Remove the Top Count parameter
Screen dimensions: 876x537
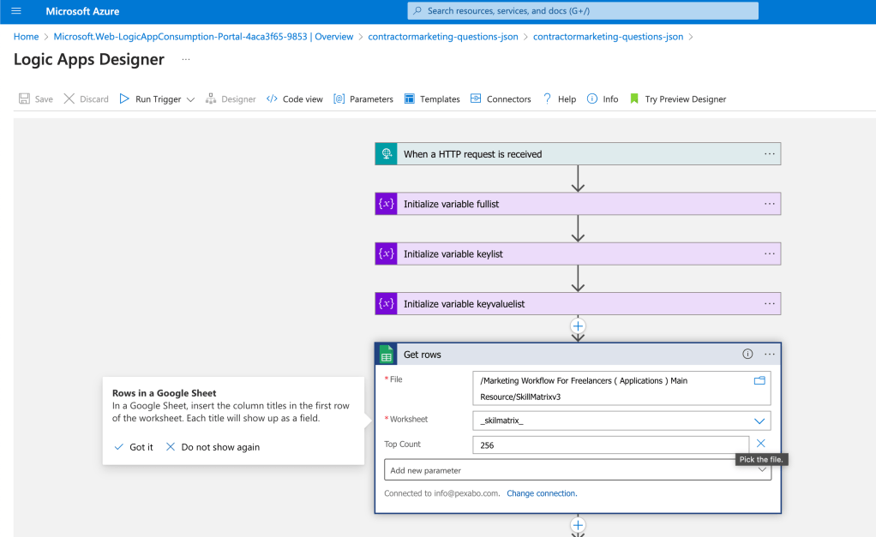761,444
